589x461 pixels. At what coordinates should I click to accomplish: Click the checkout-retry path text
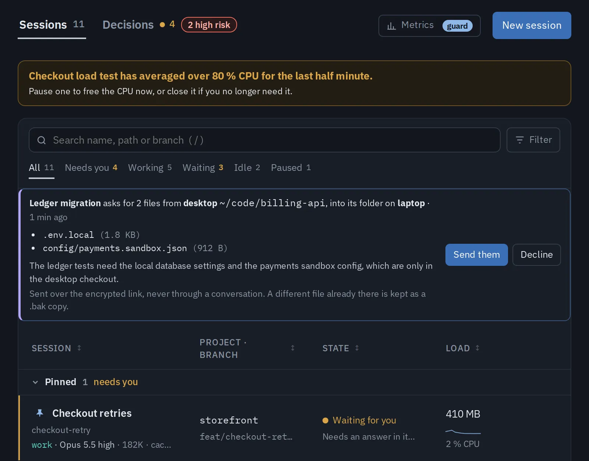[x=61, y=430]
